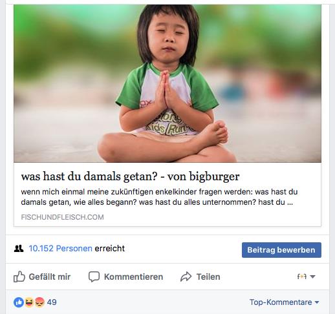Open the 10.152 Personen reach link

pyautogui.click(x=61, y=249)
